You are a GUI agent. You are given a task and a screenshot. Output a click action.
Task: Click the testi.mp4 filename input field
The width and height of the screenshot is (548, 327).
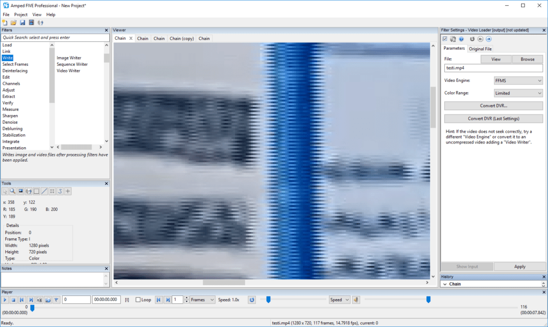[493, 68]
